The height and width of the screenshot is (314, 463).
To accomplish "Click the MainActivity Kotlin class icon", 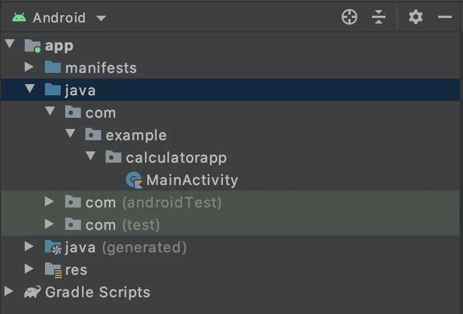I will [134, 180].
